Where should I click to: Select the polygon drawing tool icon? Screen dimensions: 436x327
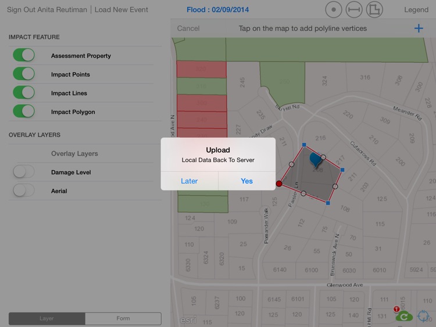(x=374, y=10)
